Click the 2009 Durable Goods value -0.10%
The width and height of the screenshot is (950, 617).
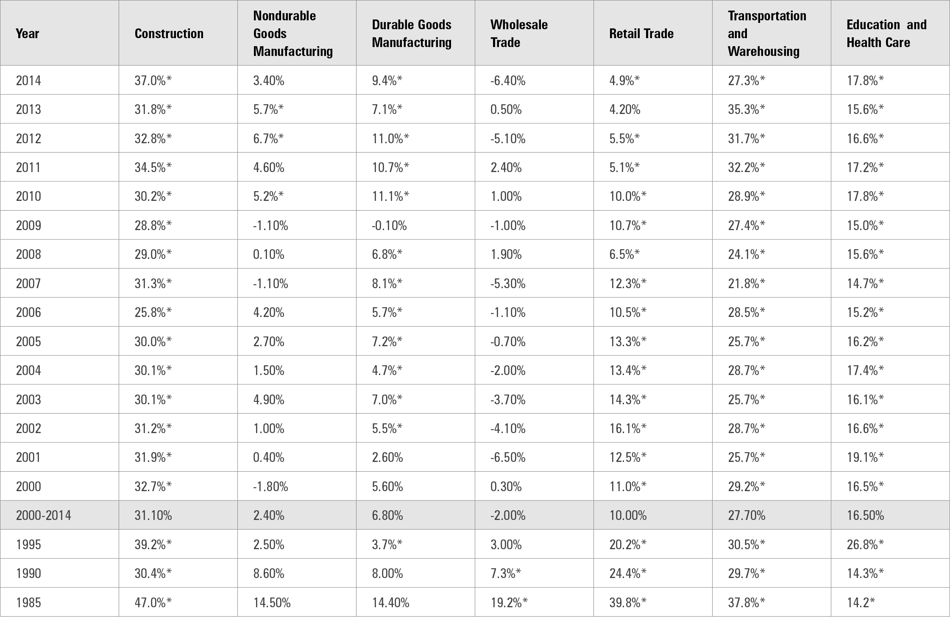[389, 225]
